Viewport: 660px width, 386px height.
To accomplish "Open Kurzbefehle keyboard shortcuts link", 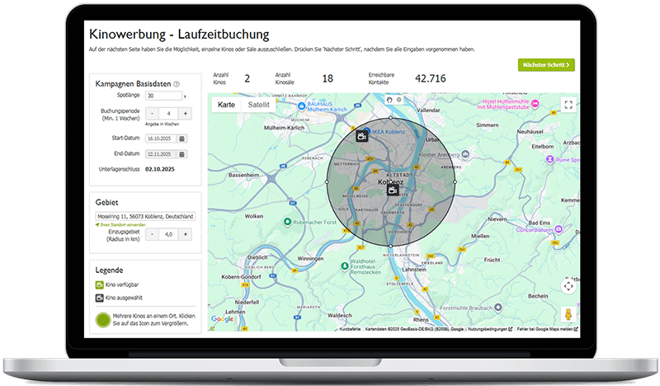I will coord(350,329).
